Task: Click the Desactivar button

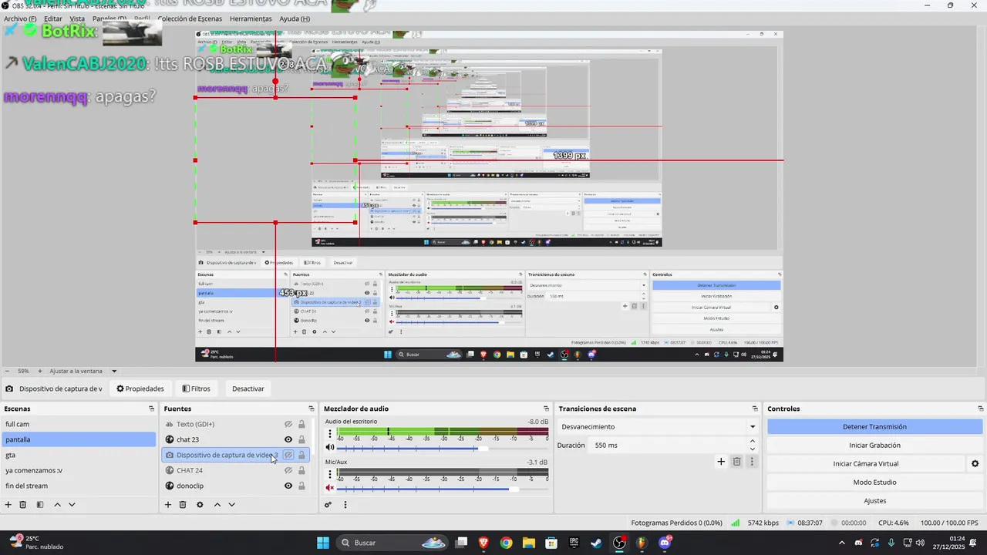Action: (x=248, y=388)
